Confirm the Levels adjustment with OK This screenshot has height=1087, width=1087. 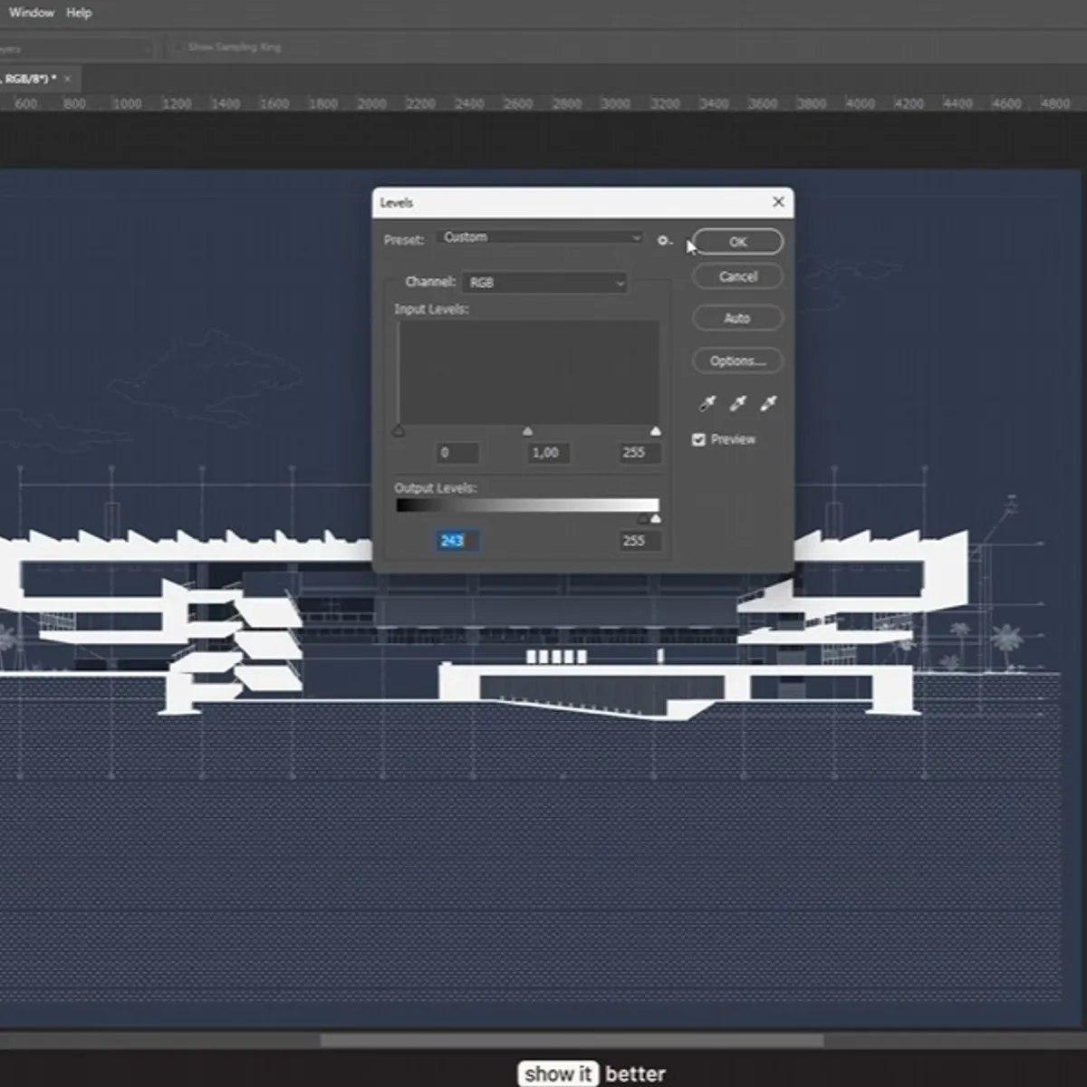(x=737, y=242)
